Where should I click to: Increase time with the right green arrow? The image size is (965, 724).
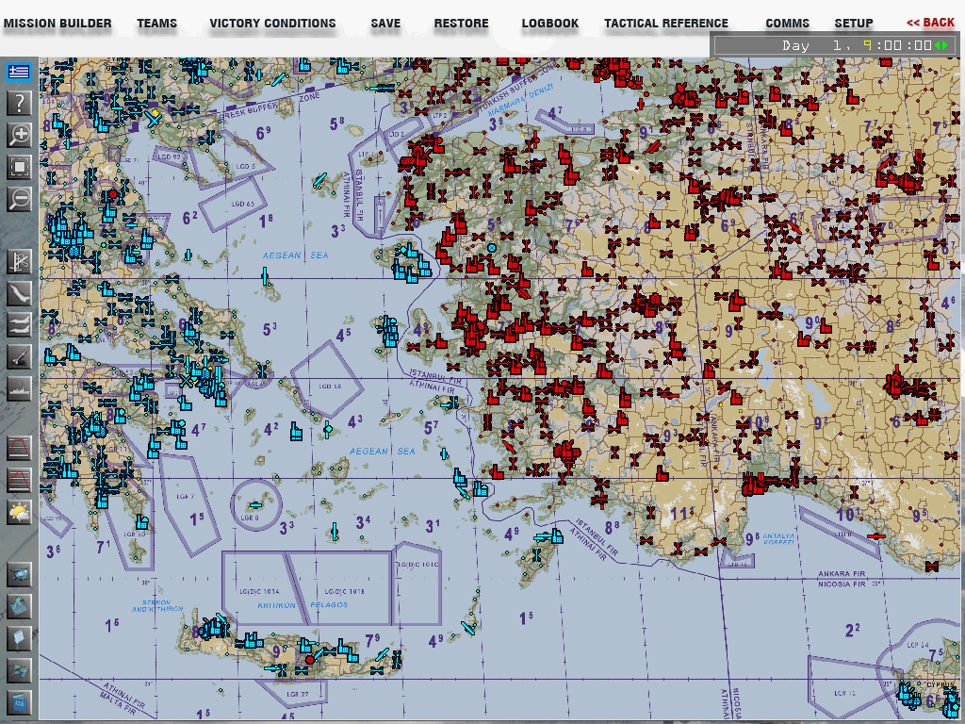click(x=945, y=45)
